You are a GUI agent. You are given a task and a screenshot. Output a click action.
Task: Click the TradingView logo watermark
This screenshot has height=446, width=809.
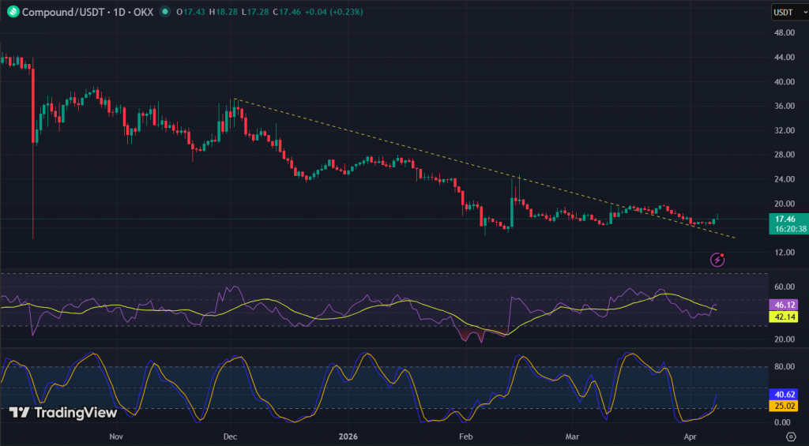tap(63, 412)
